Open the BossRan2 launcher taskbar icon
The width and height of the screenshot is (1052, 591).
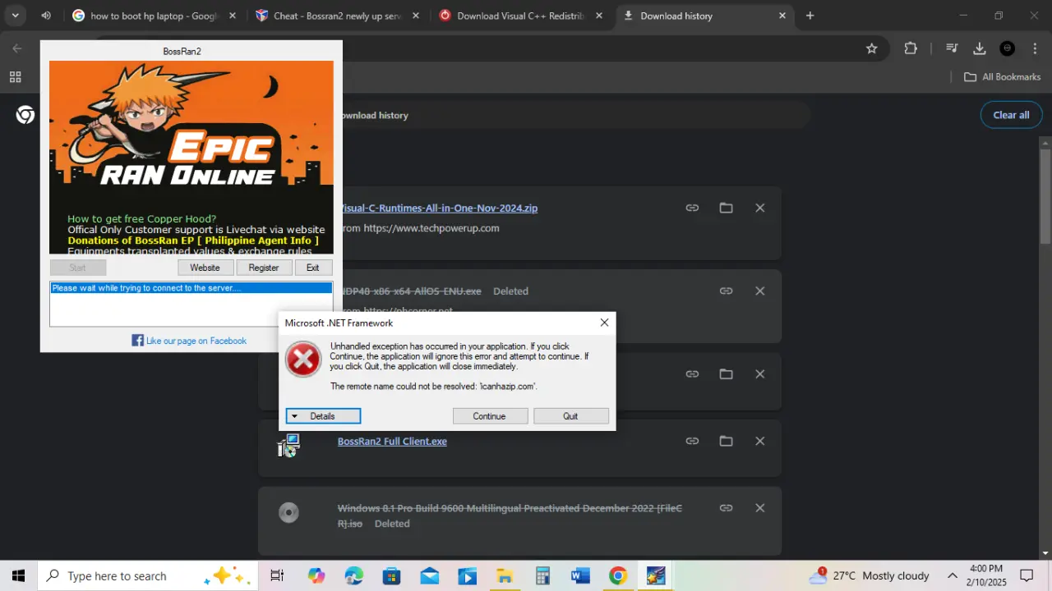pos(656,575)
